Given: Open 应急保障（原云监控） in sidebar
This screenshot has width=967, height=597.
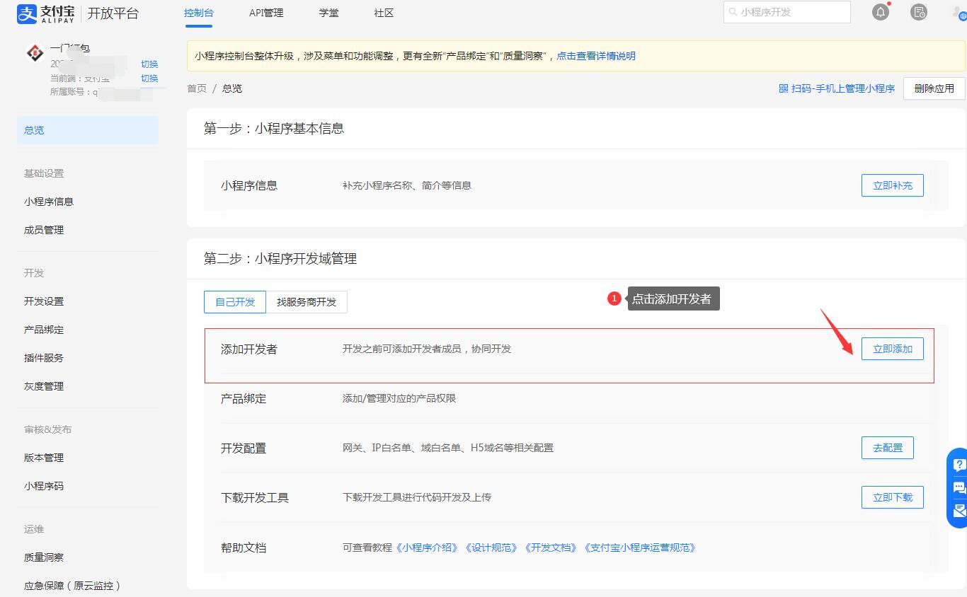Looking at the screenshot, I should tap(74, 586).
